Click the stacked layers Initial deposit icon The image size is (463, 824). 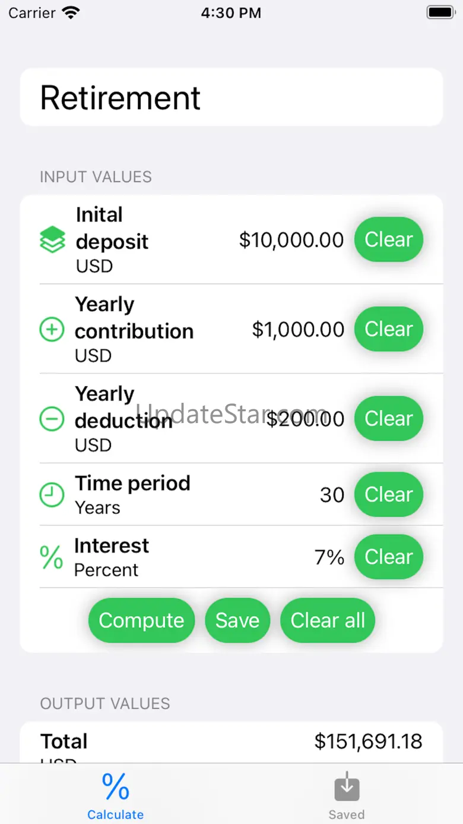pos(52,240)
